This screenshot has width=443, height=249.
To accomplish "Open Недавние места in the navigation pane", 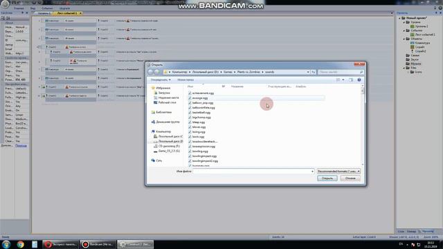I will pyautogui.click(x=168, y=98).
